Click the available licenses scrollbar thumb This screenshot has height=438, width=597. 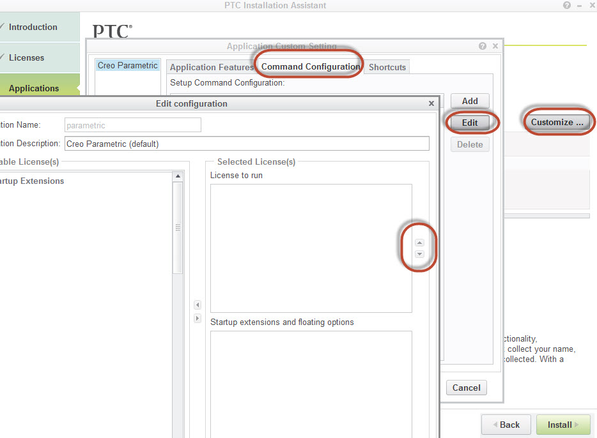tap(178, 228)
